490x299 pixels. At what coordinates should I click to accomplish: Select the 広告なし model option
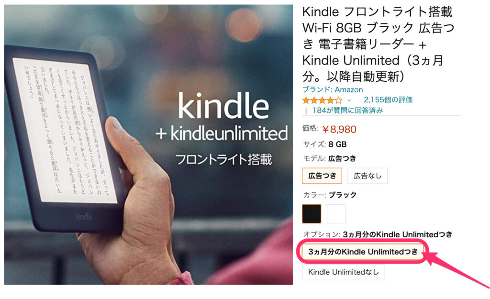pos(367,176)
